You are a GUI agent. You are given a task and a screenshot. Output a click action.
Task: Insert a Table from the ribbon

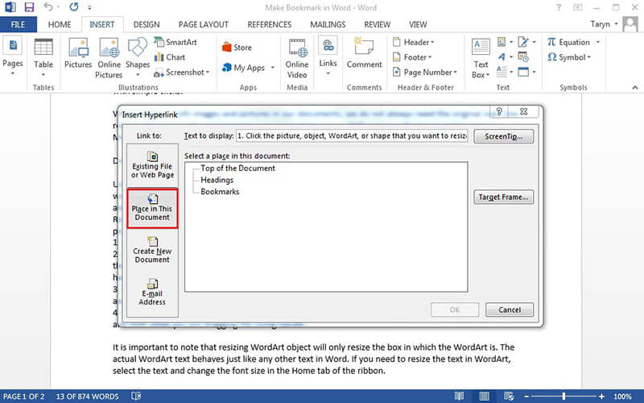(43, 56)
